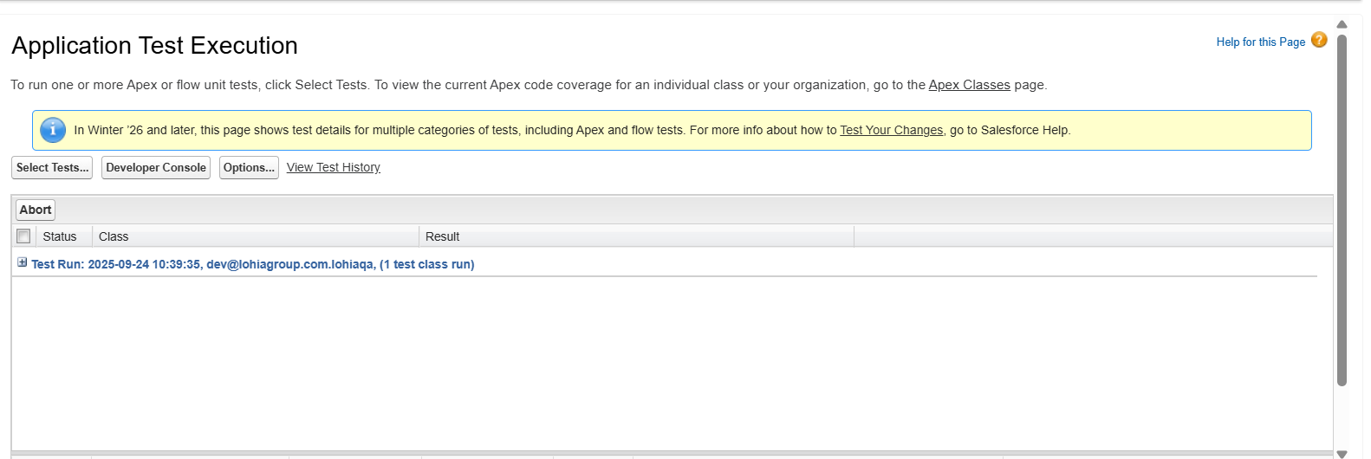Open the Test Run 2025-09-24 10:39:35 entry
Screen dimensions: 1371x459
tap(253, 264)
